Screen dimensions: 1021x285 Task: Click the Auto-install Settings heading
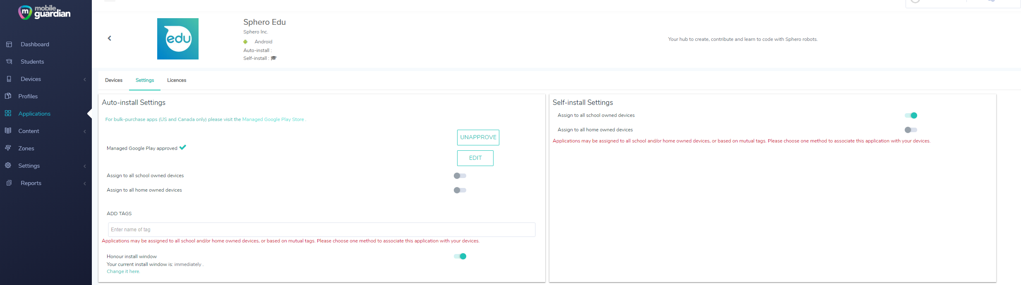134,102
